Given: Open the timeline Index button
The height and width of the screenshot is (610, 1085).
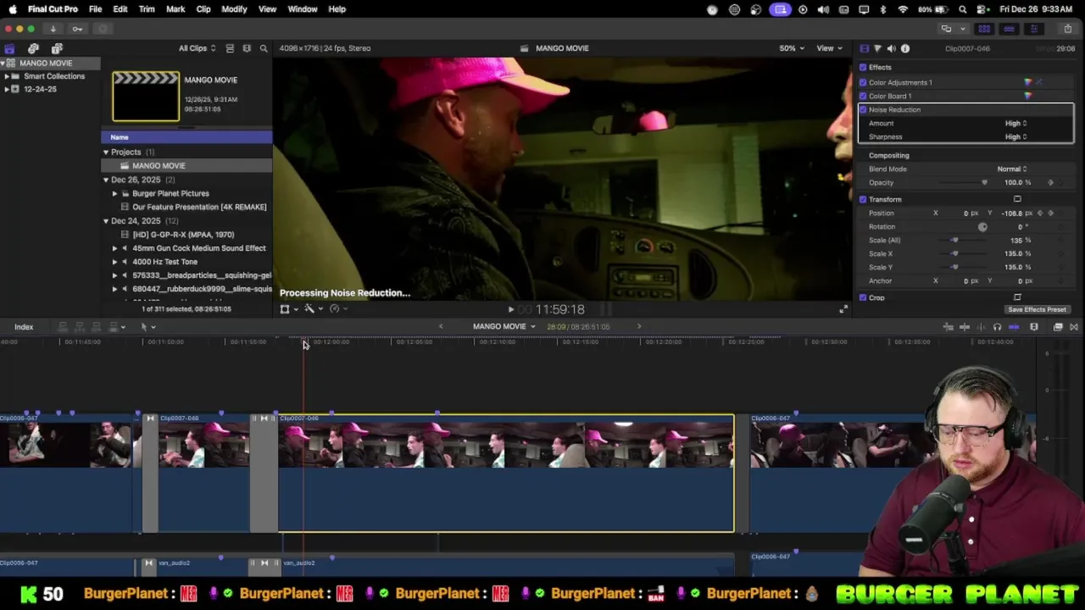Looking at the screenshot, I should [x=24, y=327].
